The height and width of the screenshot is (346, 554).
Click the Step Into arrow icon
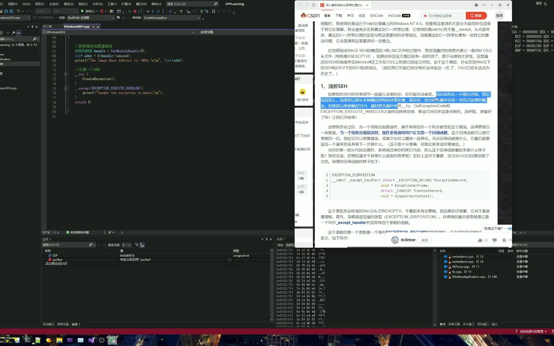click(x=153, y=11)
